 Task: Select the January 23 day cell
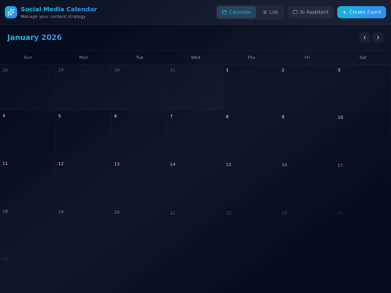coord(307,230)
